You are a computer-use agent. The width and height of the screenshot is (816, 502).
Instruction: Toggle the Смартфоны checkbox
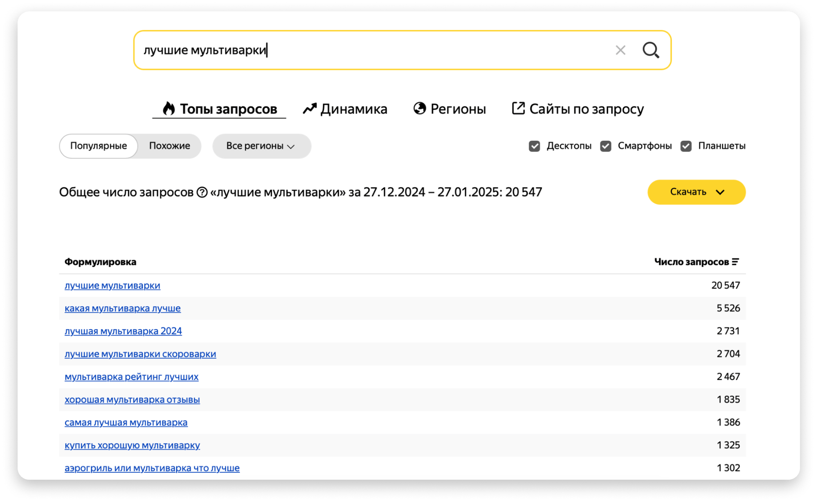(x=605, y=146)
